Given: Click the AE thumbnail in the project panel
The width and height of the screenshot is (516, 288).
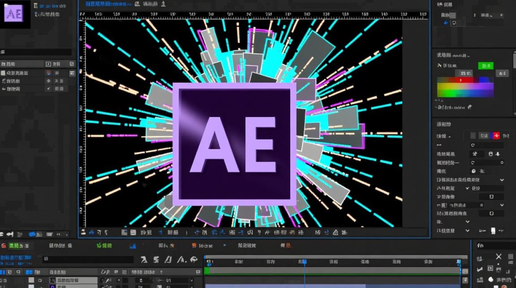Looking at the screenshot, I should pyautogui.click(x=14, y=14).
